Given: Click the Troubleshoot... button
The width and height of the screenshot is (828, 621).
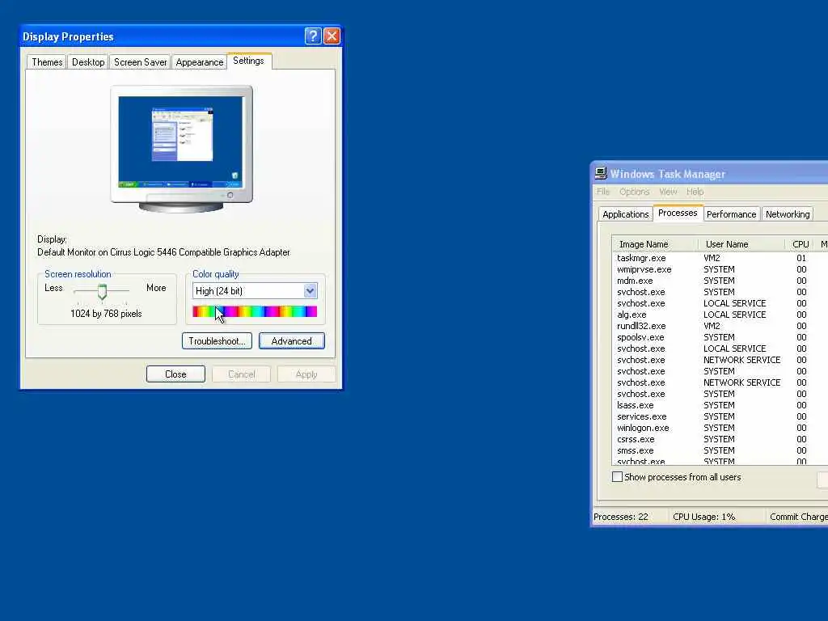Looking at the screenshot, I should (x=217, y=341).
